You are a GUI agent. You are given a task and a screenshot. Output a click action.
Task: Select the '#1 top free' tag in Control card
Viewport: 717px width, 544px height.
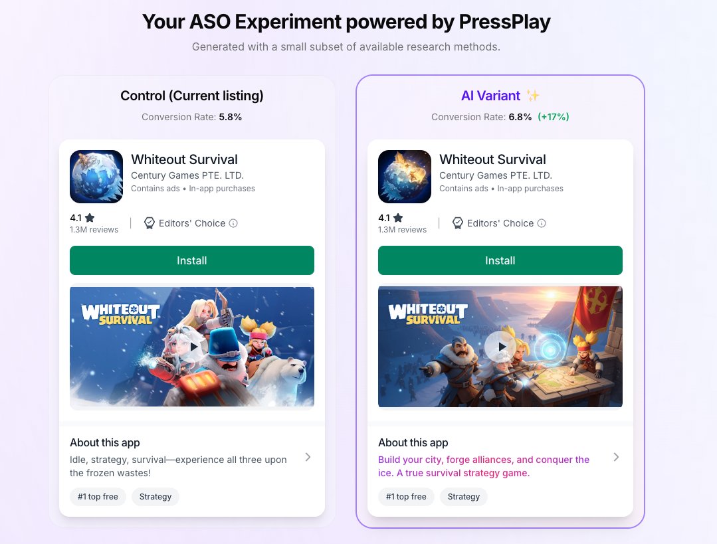pyautogui.click(x=98, y=496)
